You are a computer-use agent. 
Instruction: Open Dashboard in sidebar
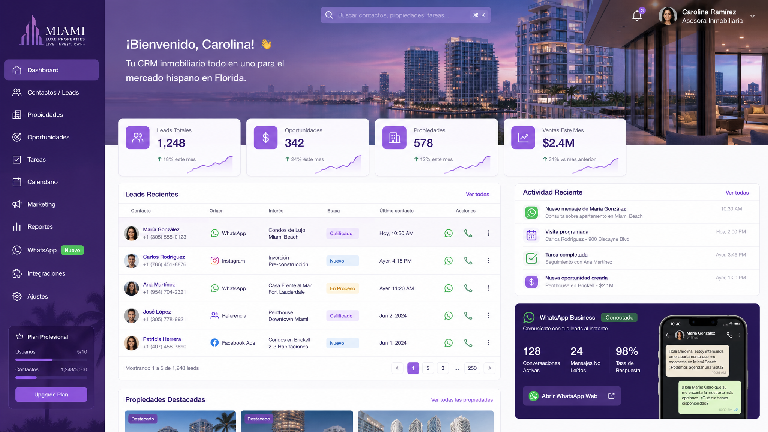pos(52,70)
